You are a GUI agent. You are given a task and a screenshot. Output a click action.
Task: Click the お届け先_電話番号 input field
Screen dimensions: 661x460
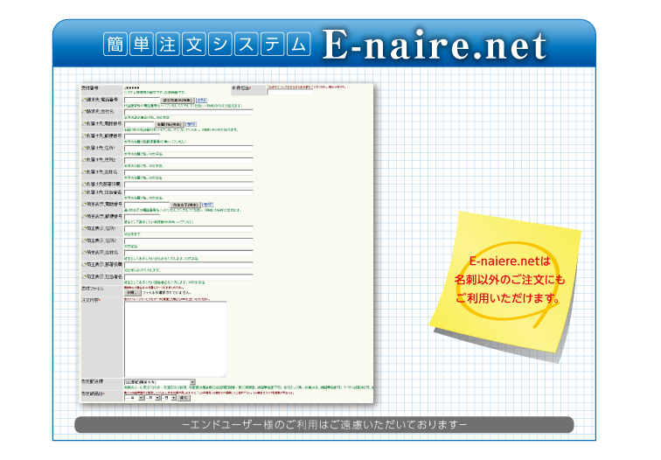139,124
